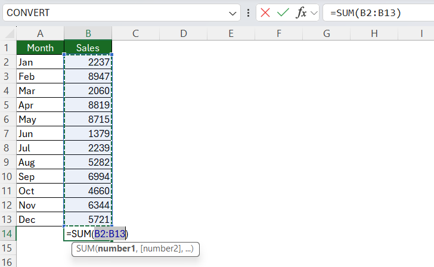The width and height of the screenshot is (434, 267).
Task: Click the cell with value 2237
Action: [x=88, y=62]
